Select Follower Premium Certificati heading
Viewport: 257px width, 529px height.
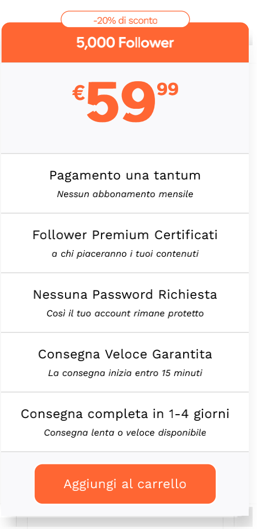click(125, 235)
